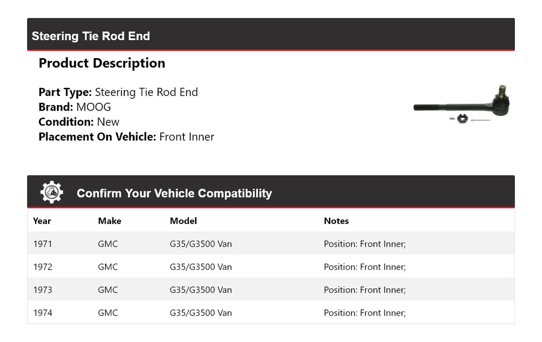Click the 1972 row's Position note

click(x=365, y=267)
